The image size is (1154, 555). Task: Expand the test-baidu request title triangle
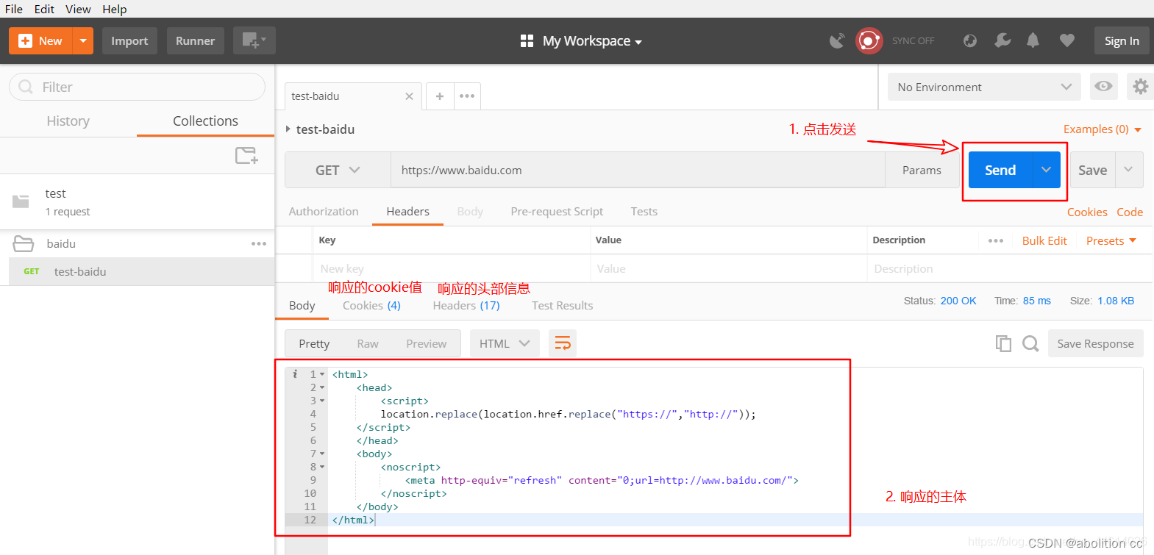288,129
